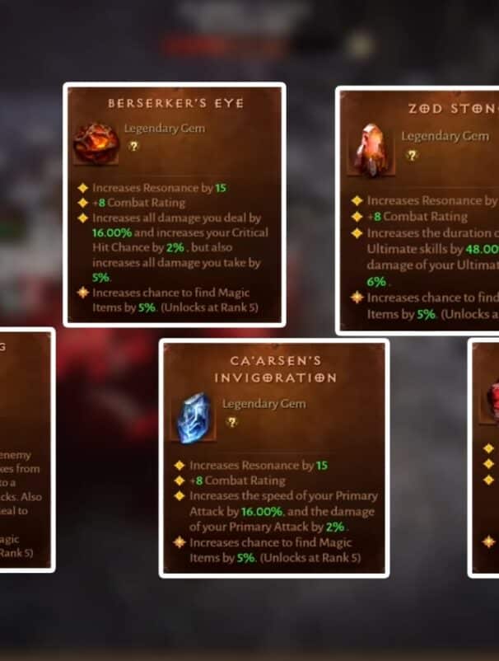Click Berserker's Eye Legendary Gem label
Screen dimensions: 499x661
point(165,128)
